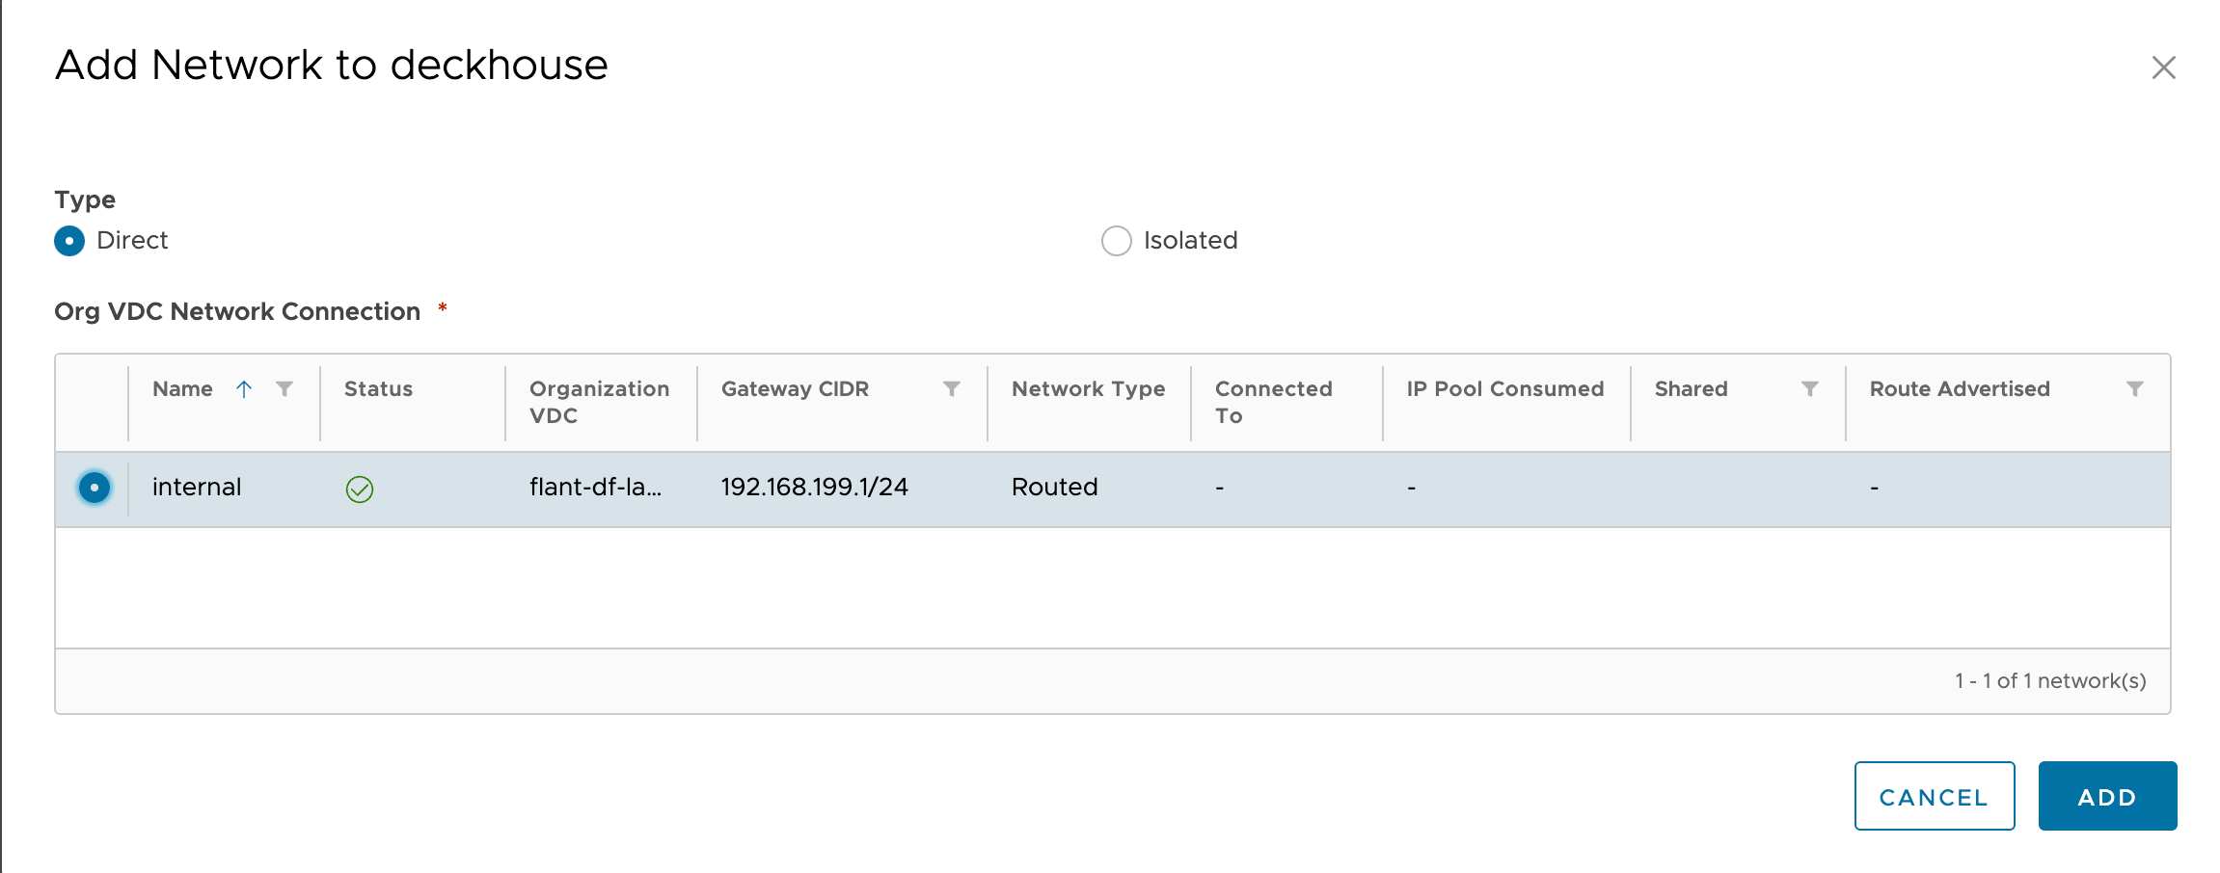Image resolution: width=2220 pixels, height=873 pixels.
Task: Open the Gateway CIDR column filter
Action: click(952, 389)
